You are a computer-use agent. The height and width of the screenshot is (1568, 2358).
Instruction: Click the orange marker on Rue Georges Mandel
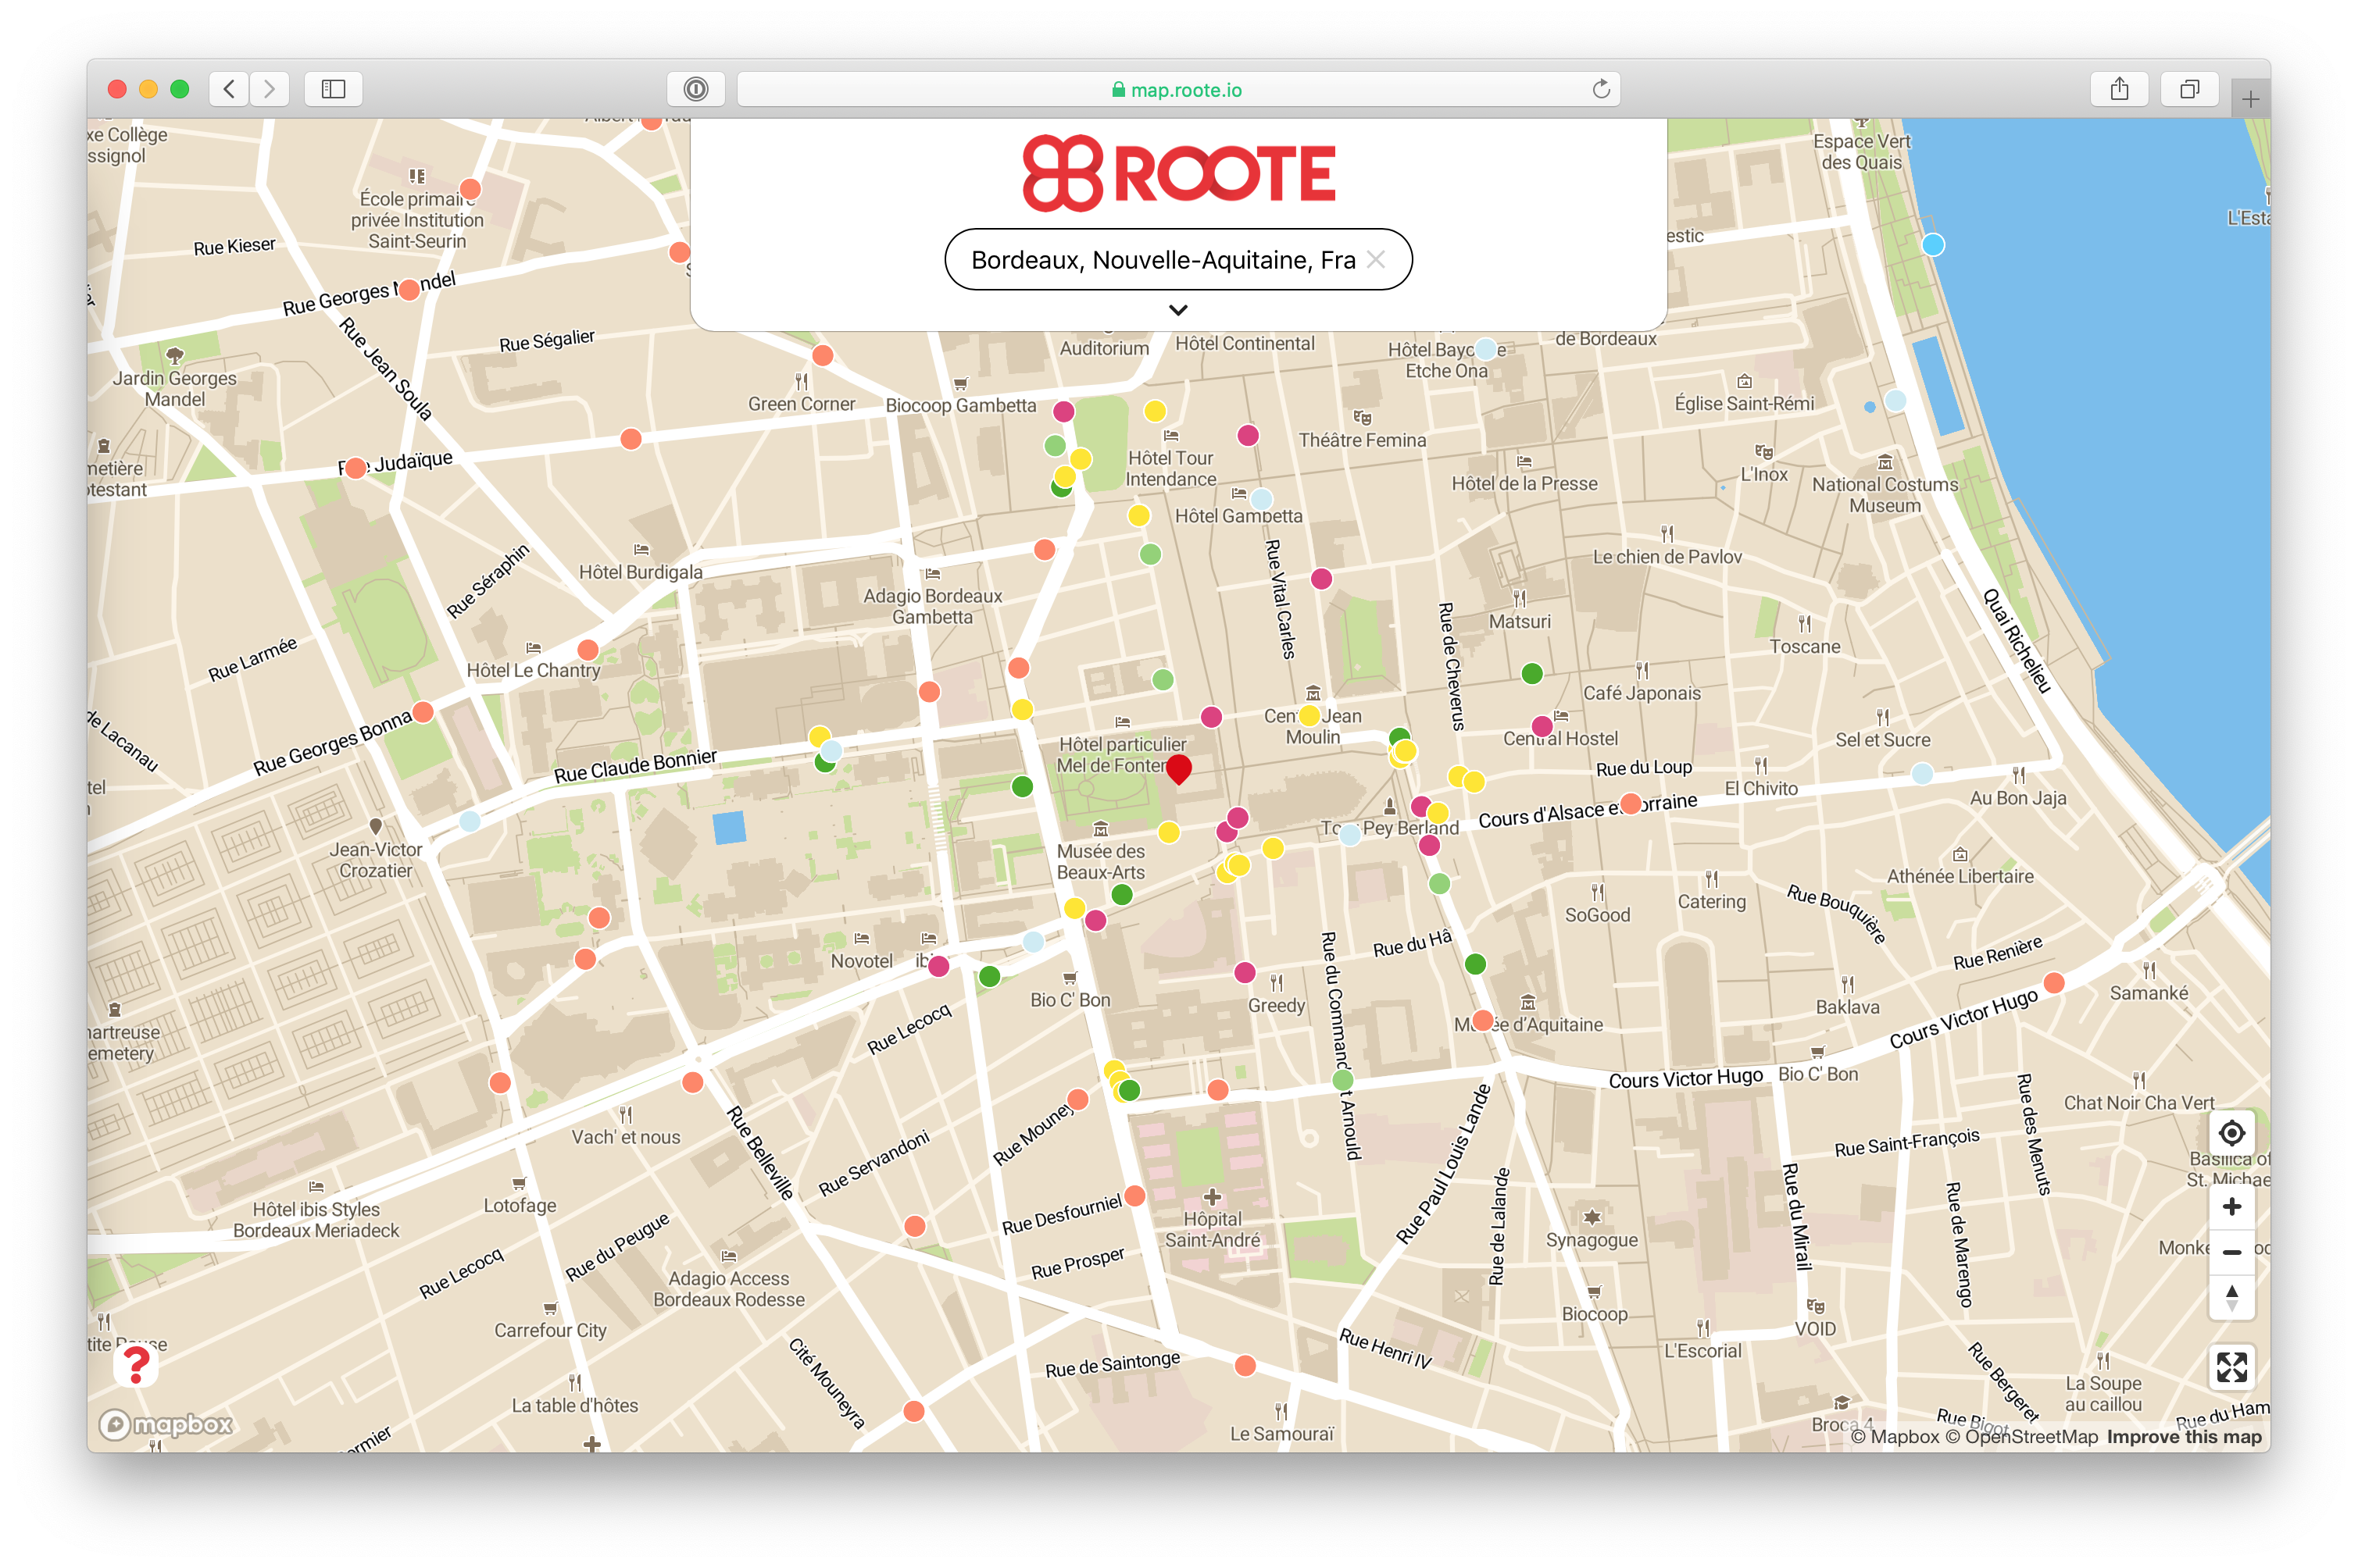point(409,290)
